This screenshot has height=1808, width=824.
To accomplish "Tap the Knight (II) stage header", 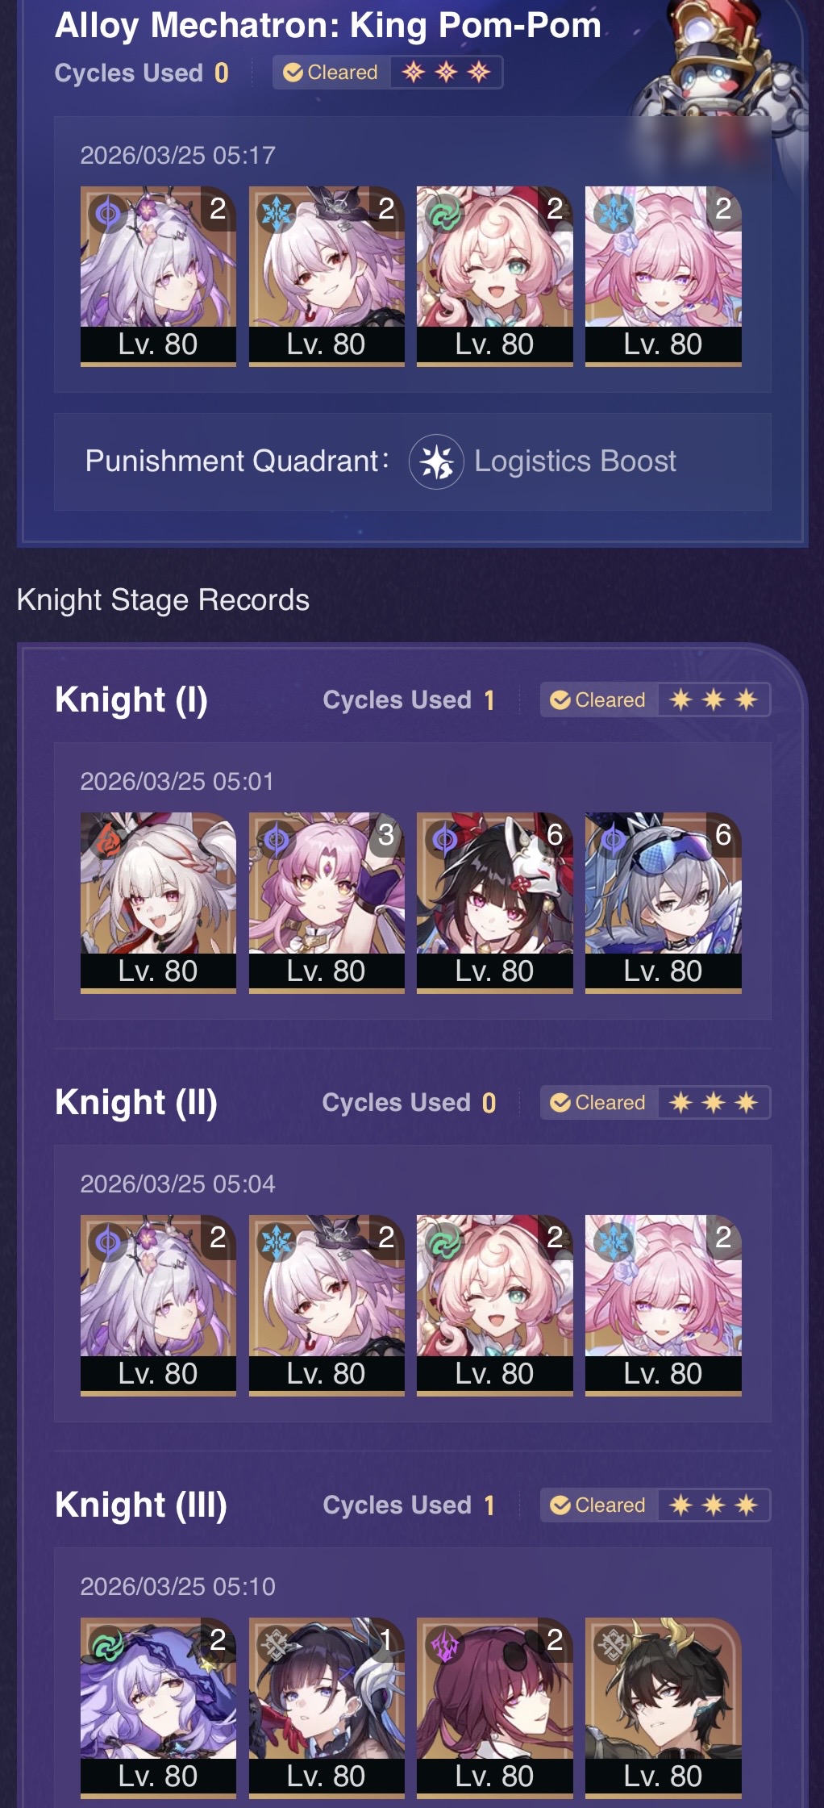I will [136, 1102].
